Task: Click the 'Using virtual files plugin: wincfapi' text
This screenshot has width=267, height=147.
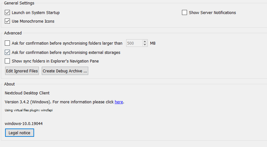Action: (29, 110)
